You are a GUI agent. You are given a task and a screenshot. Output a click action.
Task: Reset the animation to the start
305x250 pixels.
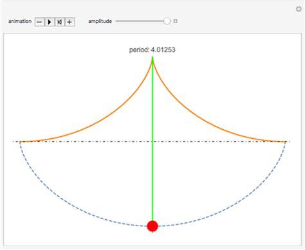pos(60,22)
